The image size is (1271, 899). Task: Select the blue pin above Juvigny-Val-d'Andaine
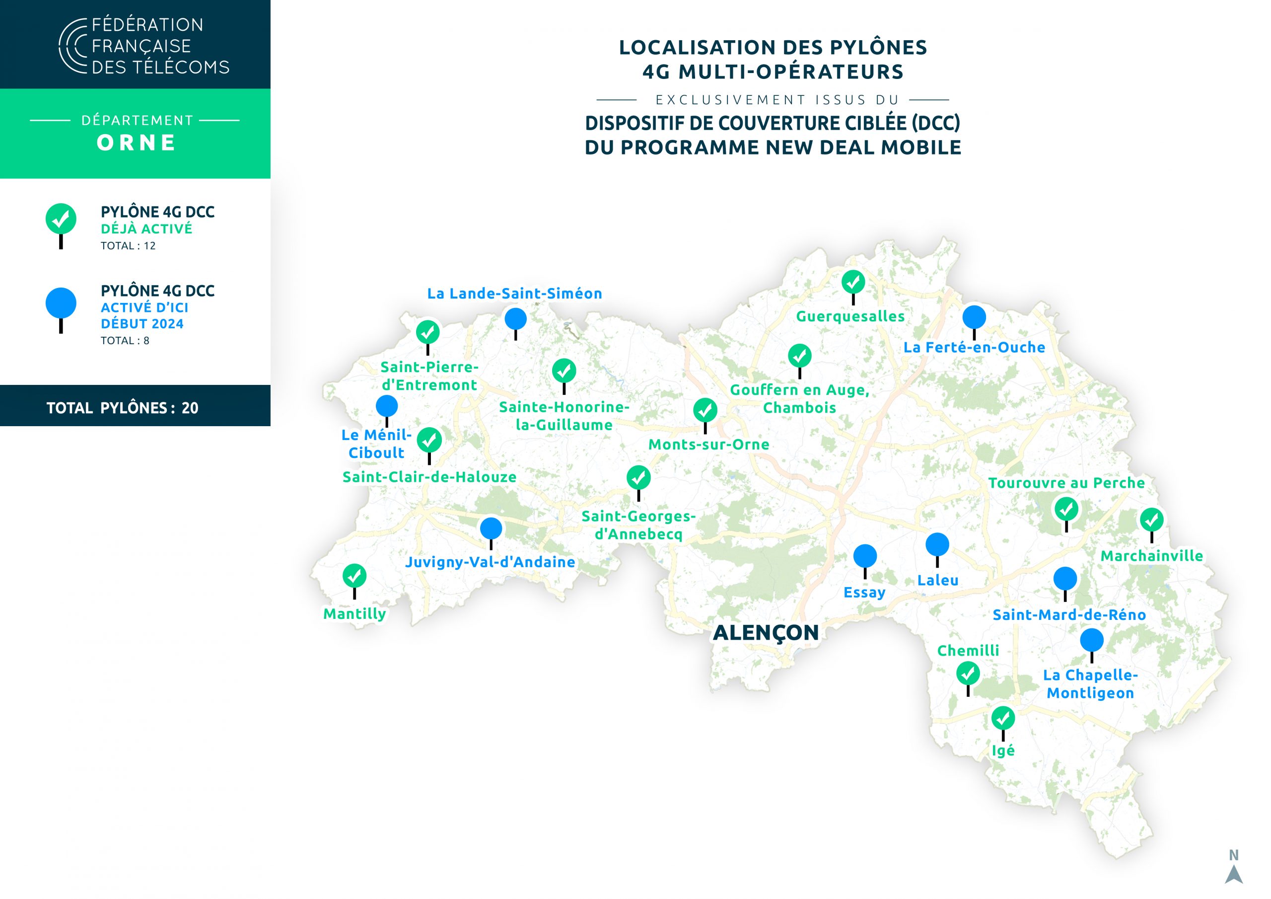coord(491,533)
